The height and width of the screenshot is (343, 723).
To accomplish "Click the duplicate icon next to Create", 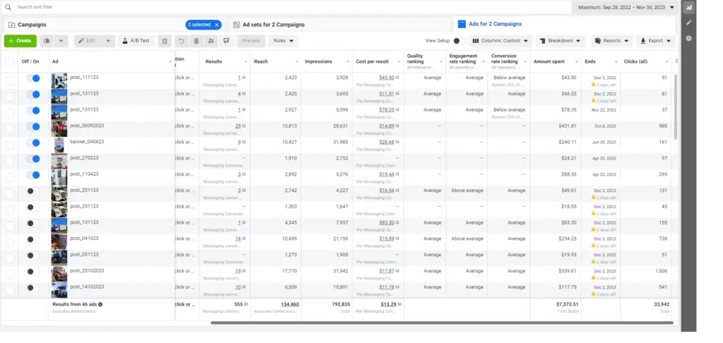I will pyautogui.click(x=46, y=41).
